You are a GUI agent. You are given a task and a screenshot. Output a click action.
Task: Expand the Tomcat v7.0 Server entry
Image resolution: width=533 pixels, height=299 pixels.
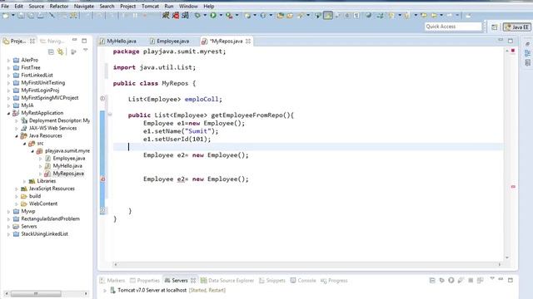coord(105,290)
